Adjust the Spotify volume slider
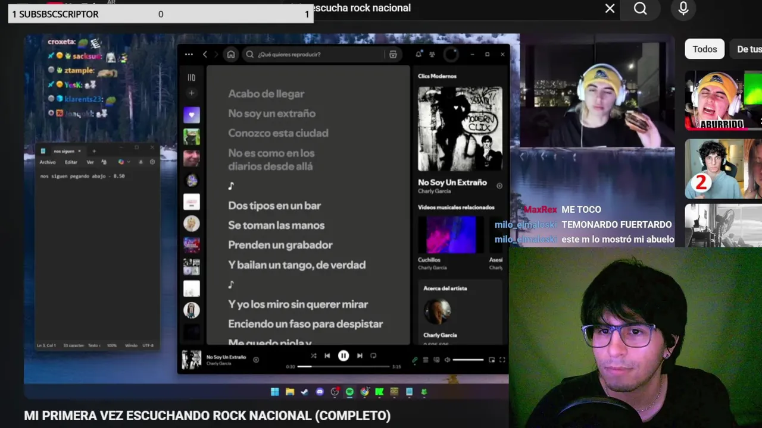 pyautogui.click(x=468, y=360)
